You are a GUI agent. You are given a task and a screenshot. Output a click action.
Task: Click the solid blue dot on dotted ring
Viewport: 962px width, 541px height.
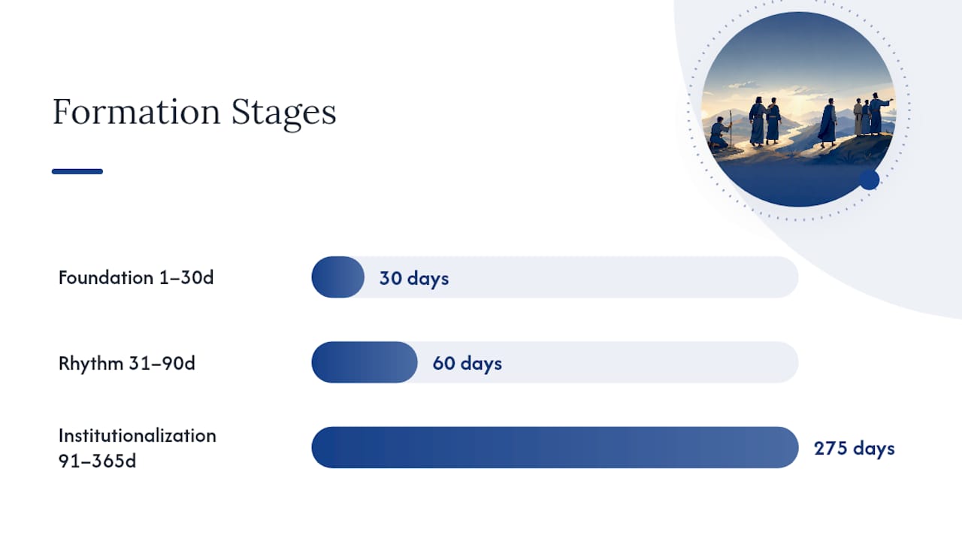point(870,180)
